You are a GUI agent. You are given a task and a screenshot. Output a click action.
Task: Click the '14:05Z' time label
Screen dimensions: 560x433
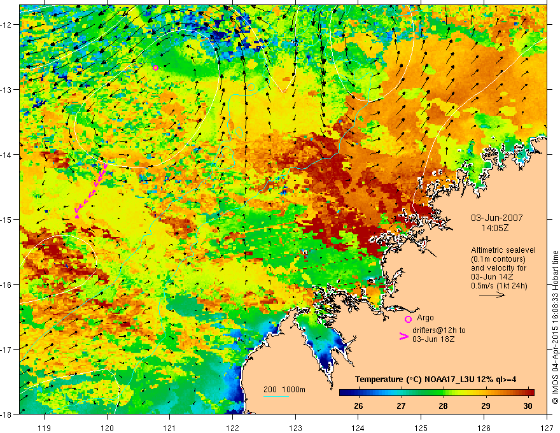[494, 228]
